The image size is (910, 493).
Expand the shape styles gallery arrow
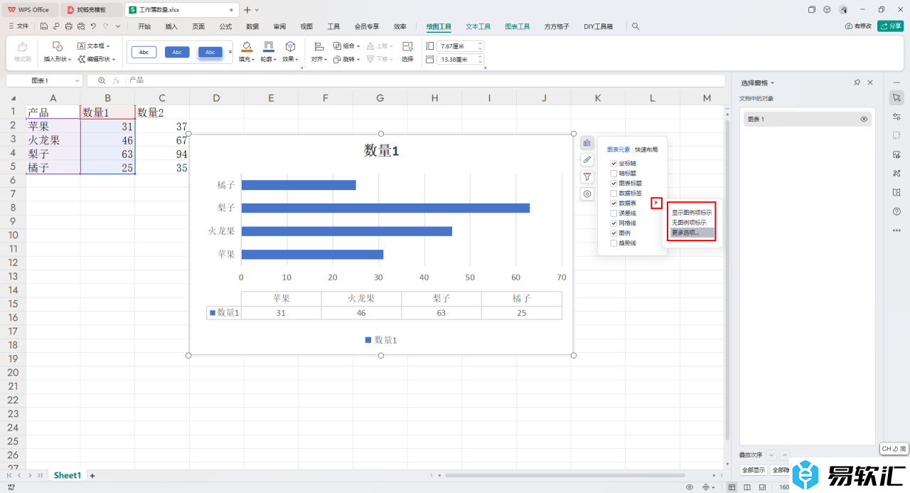click(x=230, y=52)
